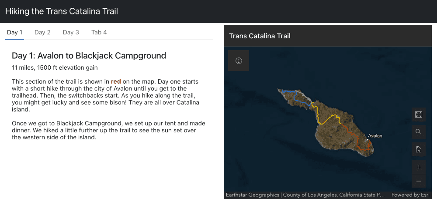Switch to the Day 2 tab

click(x=42, y=32)
